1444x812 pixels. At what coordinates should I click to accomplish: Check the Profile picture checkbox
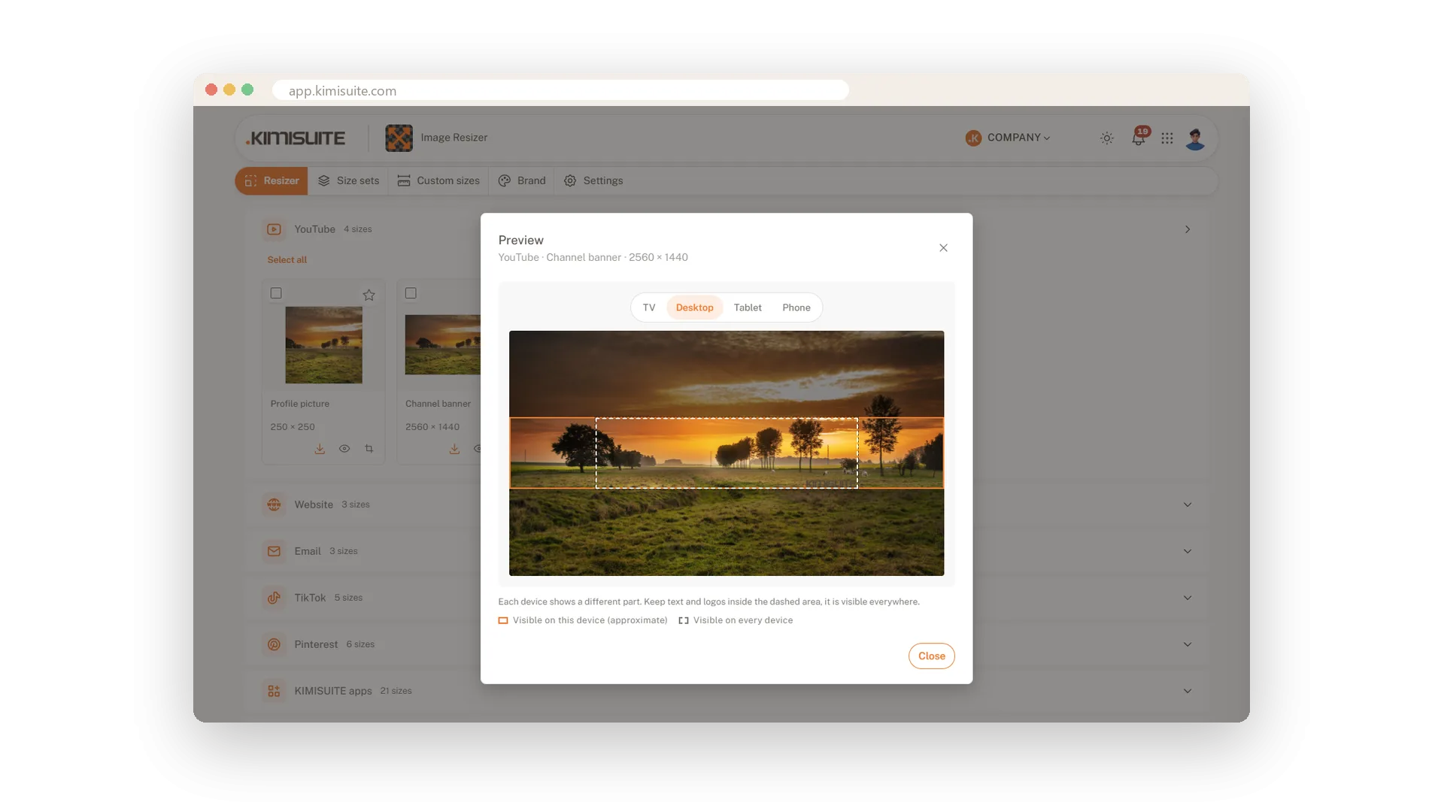pos(276,293)
